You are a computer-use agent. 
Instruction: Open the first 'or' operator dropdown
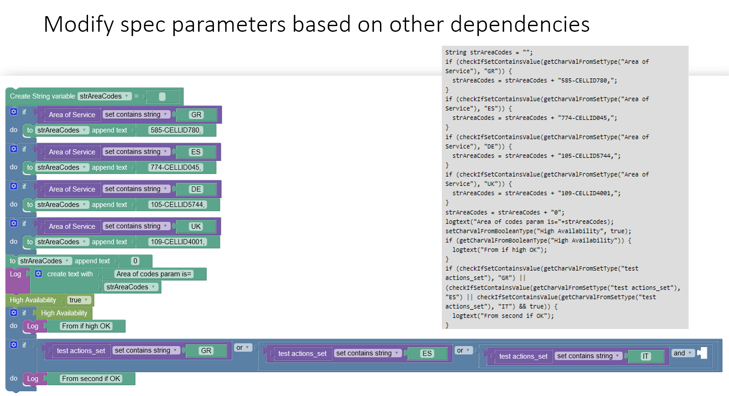click(243, 348)
